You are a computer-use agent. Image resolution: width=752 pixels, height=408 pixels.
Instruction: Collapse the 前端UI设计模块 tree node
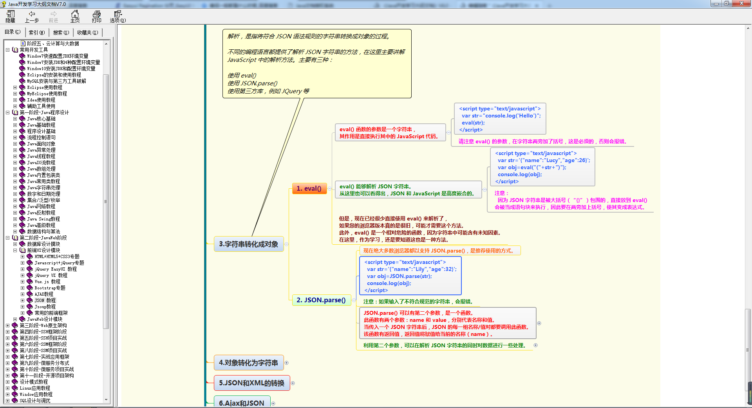click(x=15, y=250)
